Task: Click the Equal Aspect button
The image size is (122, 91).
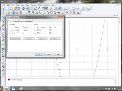Action: [42, 39]
